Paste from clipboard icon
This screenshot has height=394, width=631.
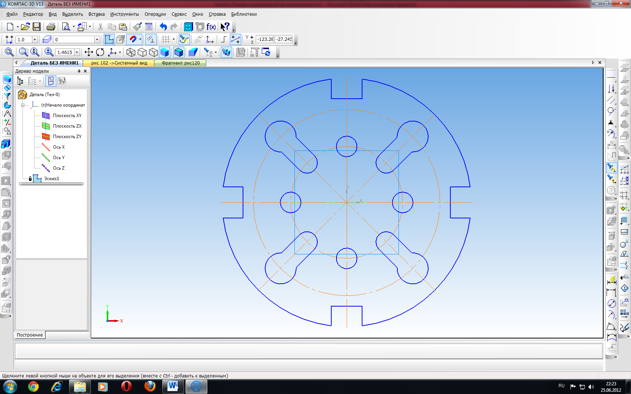[123, 27]
